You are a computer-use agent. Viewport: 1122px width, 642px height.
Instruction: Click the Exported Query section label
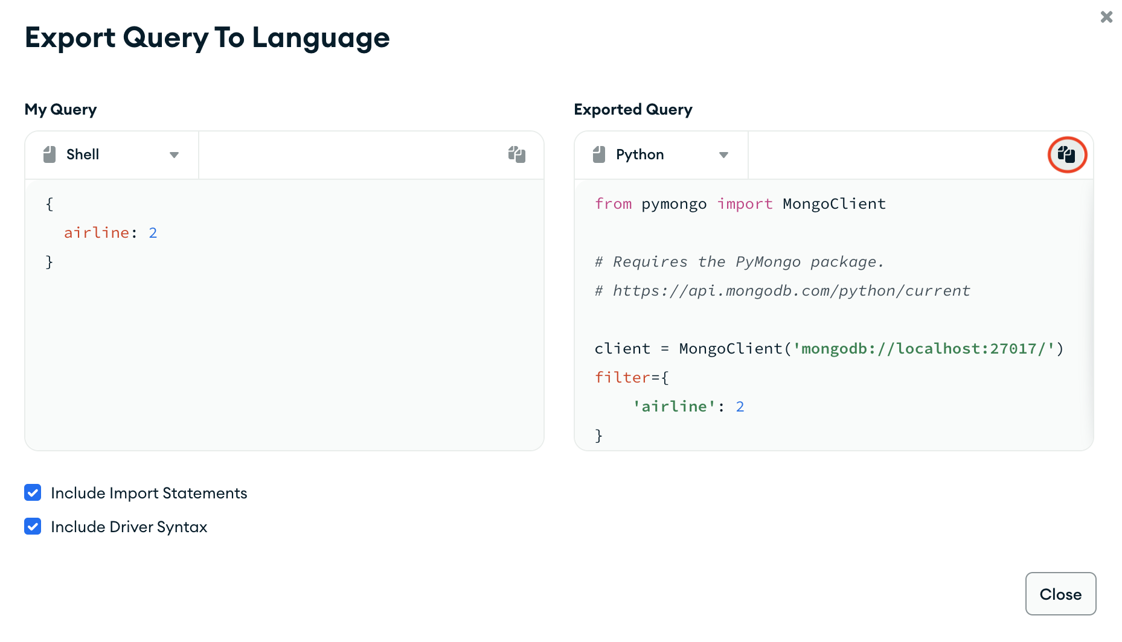[x=633, y=109]
